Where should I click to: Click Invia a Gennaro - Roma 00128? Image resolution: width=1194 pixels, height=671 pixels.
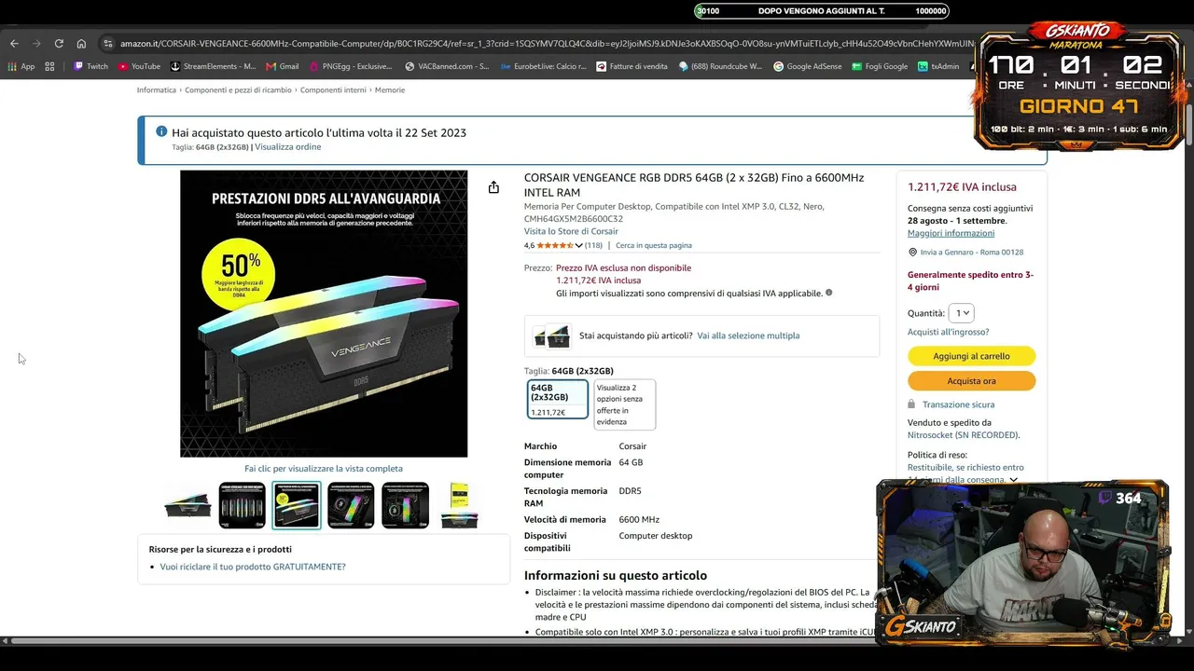[972, 253]
